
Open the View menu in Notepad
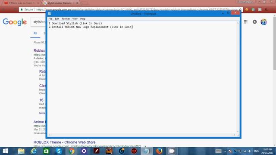click(x=75, y=19)
